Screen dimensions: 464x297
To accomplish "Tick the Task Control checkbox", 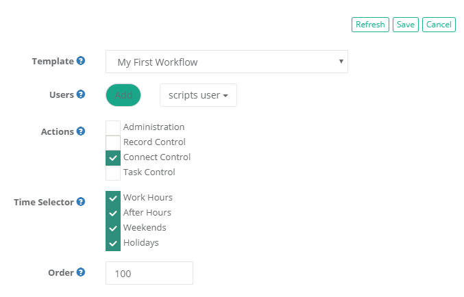I will pos(113,172).
